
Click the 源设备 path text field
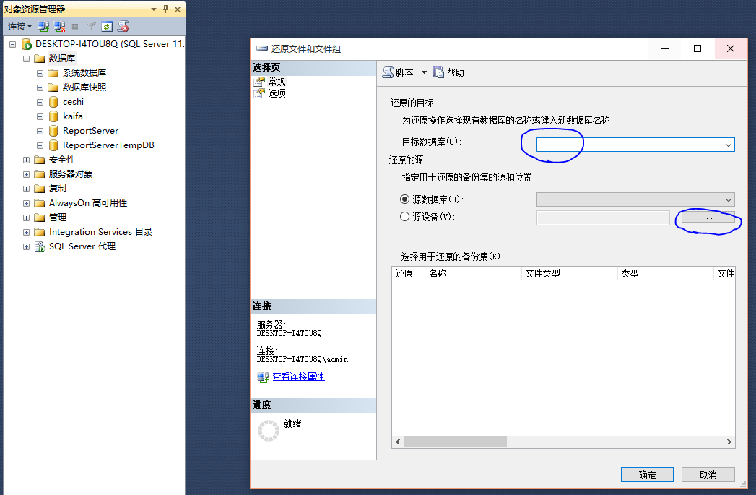(603, 218)
